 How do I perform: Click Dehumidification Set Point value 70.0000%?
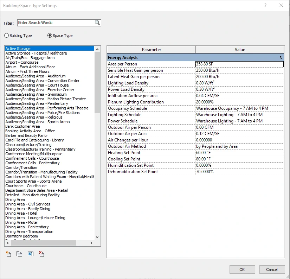click(x=239, y=172)
